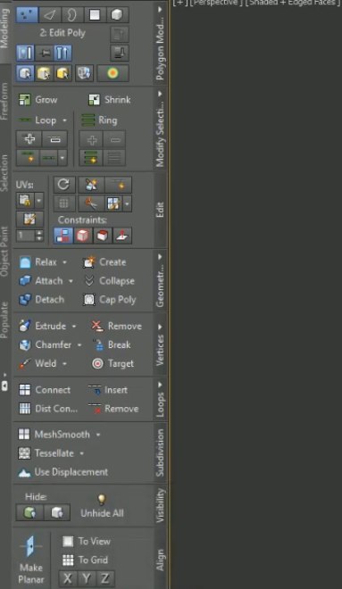Click the To View align button
This screenshot has height=589, width=342.
coord(87,541)
